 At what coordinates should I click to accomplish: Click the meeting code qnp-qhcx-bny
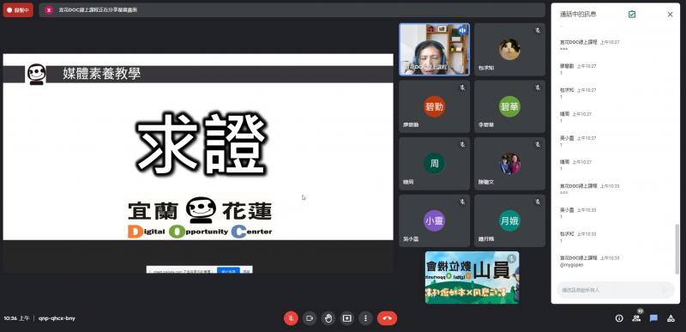[57, 318]
